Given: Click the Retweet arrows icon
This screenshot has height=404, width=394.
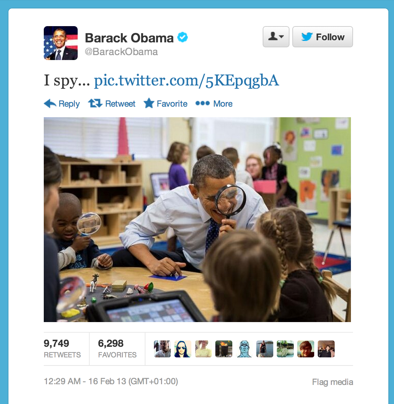Looking at the screenshot, I should click(x=95, y=103).
